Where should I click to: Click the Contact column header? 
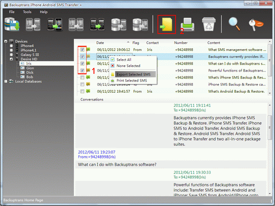tap(153, 43)
